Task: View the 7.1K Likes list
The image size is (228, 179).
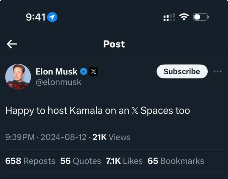Action: 124,161
